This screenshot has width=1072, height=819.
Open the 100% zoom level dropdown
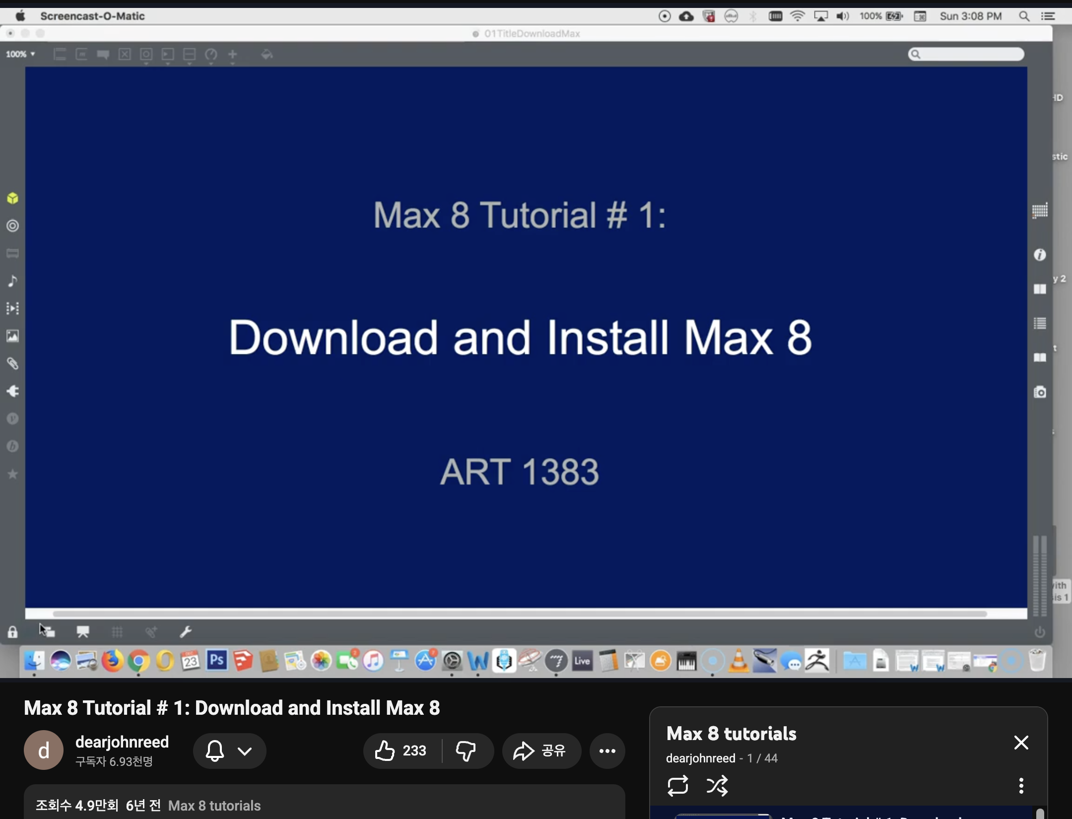tap(19, 54)
